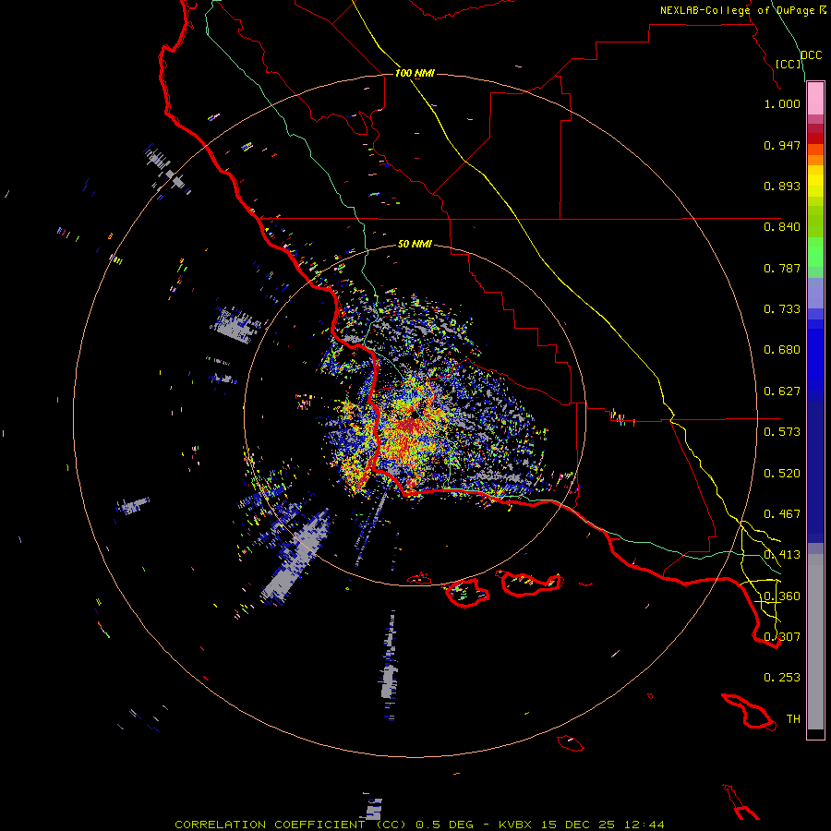Viewport: 831px width, 831px height.
Task: Click the 0.893 colorbar value
Action: pyautogui.click(x=782, y=186)
